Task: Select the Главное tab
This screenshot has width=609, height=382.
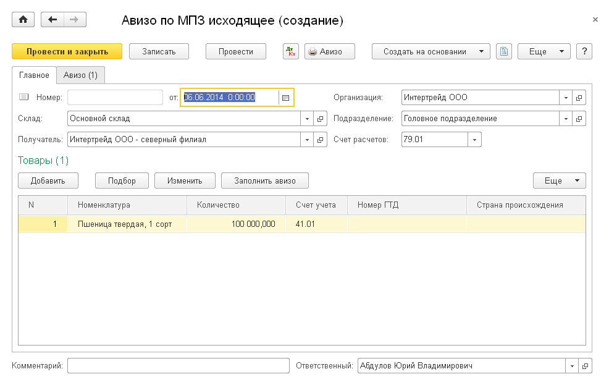Action: [35, 75]
